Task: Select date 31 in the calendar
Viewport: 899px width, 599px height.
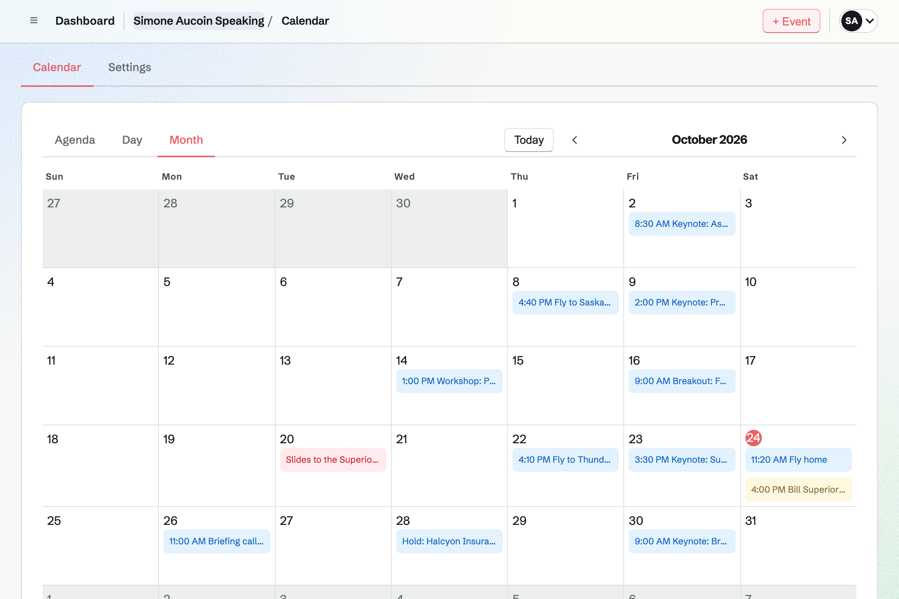Action: [750, 521]
